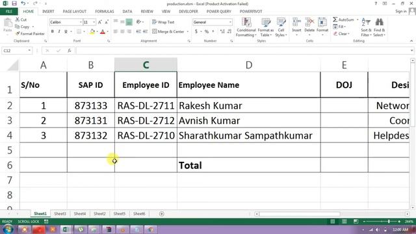The width and height of the screenshot is (416, 234).
Task: Click the Orientation text-angle icon
Action: 138,22
